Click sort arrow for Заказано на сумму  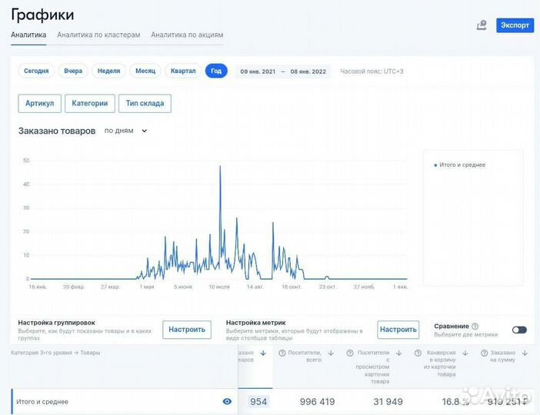[x=525, y=353]
